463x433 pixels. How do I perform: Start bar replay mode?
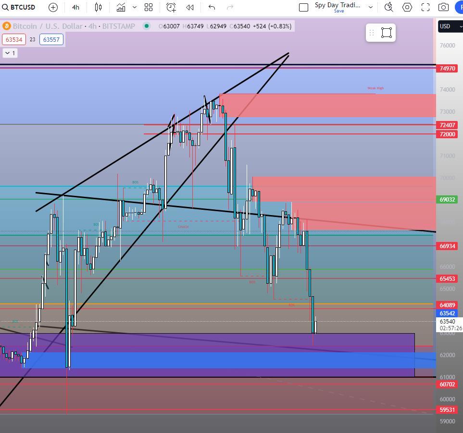(x=190, y=7)
